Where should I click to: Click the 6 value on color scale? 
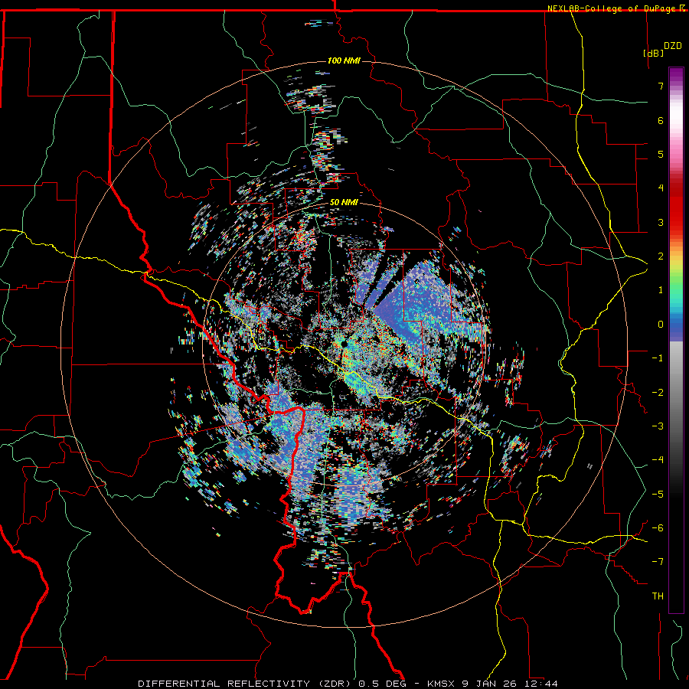661,120
